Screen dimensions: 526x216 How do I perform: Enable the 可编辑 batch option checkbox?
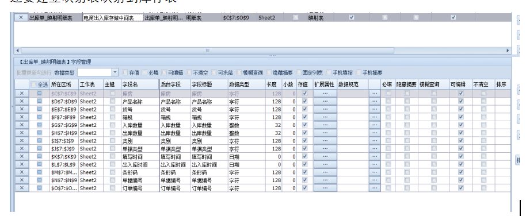[164, 72]
